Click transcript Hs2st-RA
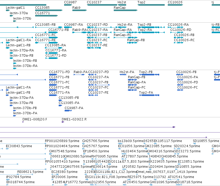The height and width of the screenshot is (186, 220). tap(125, 25)
